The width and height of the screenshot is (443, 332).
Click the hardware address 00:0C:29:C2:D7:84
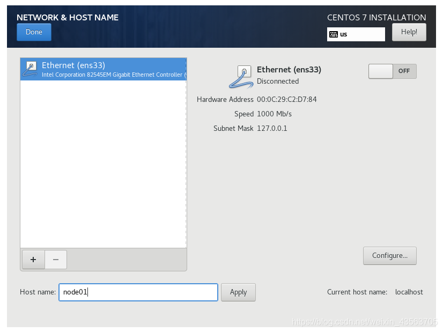pos(287,99)
